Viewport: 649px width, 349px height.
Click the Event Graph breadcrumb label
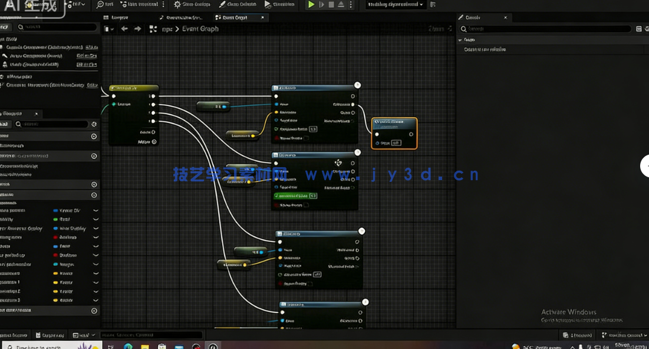[200, 29]
